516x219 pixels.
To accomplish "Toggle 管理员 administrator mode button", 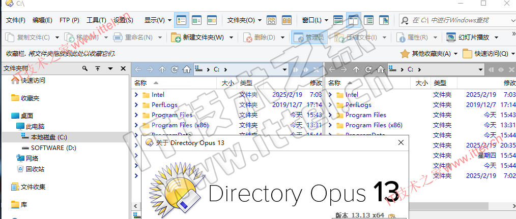I will click(x=309, y=38).
